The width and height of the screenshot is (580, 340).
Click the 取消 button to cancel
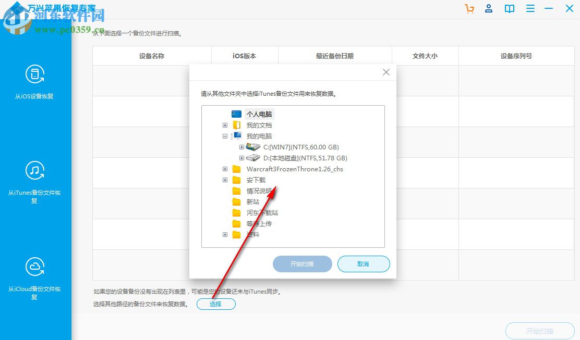(364, 264)
